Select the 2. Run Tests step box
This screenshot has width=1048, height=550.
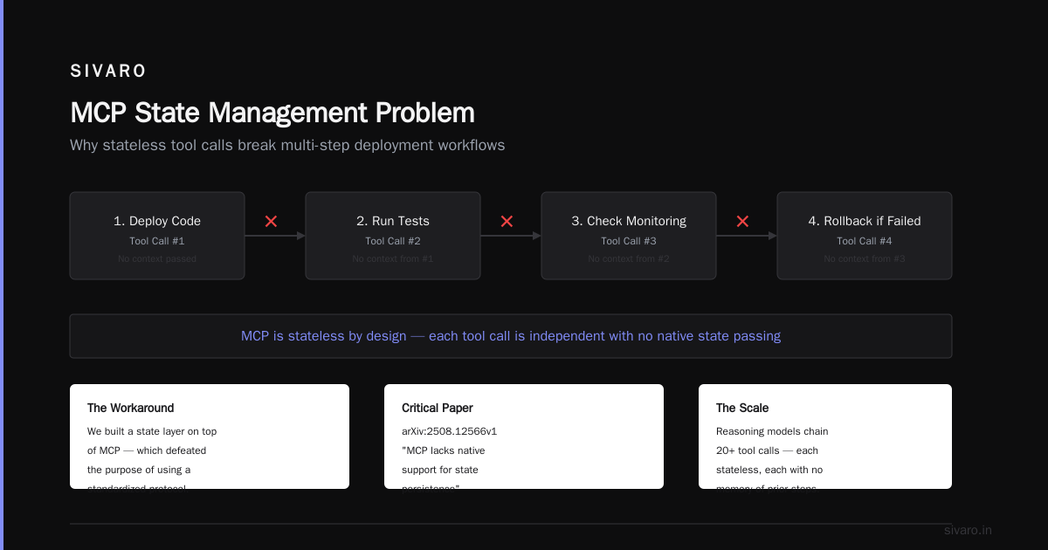(393, 236)
